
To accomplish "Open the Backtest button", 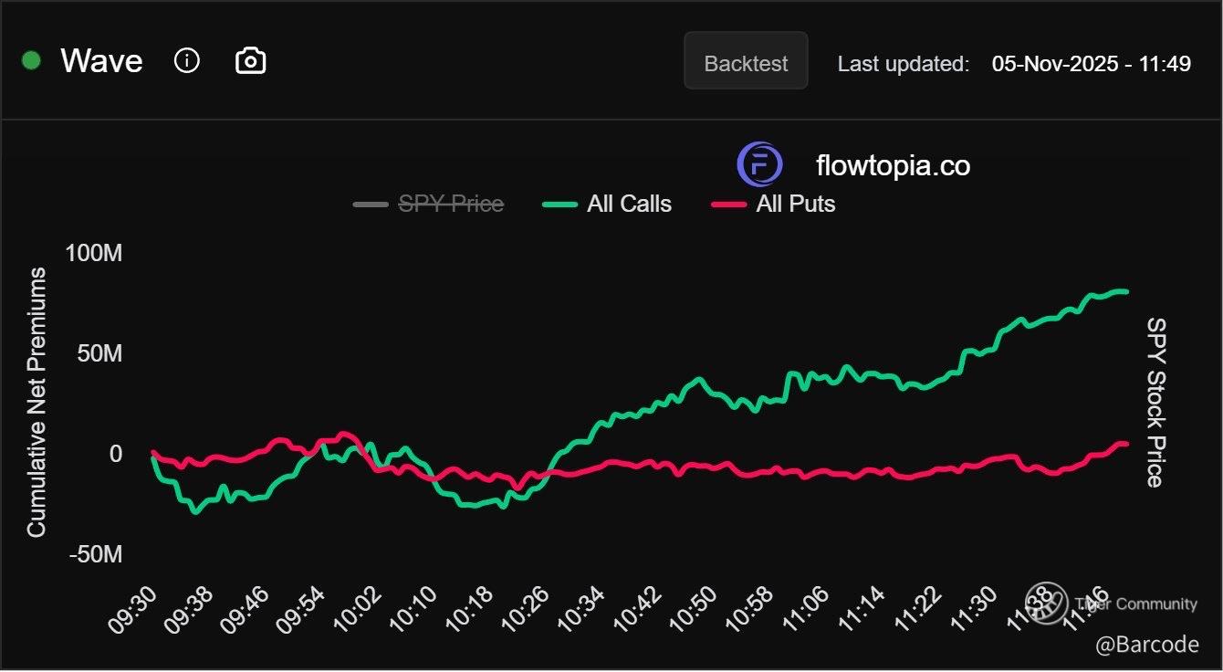I will coord(746,61).
